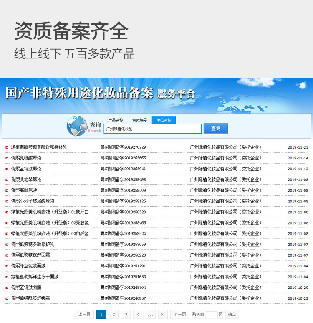
Task: Go to page 3
Action: (x=126, y=314)
